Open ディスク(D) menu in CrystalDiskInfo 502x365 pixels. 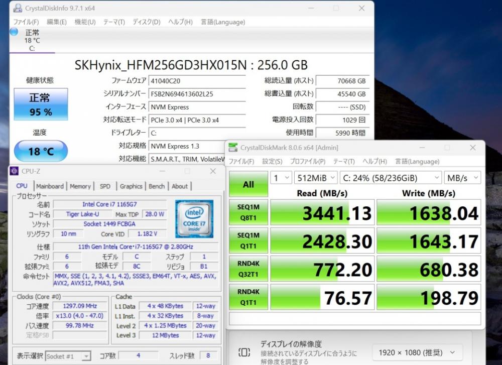click(147, 22)
